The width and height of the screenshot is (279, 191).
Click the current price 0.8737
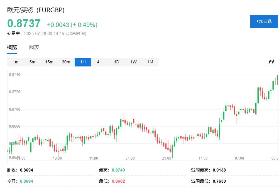tap(24, 23)
